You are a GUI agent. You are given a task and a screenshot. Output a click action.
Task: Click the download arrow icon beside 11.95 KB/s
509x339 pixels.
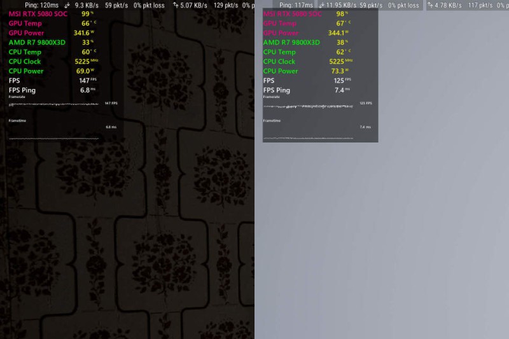pos(321,5)
